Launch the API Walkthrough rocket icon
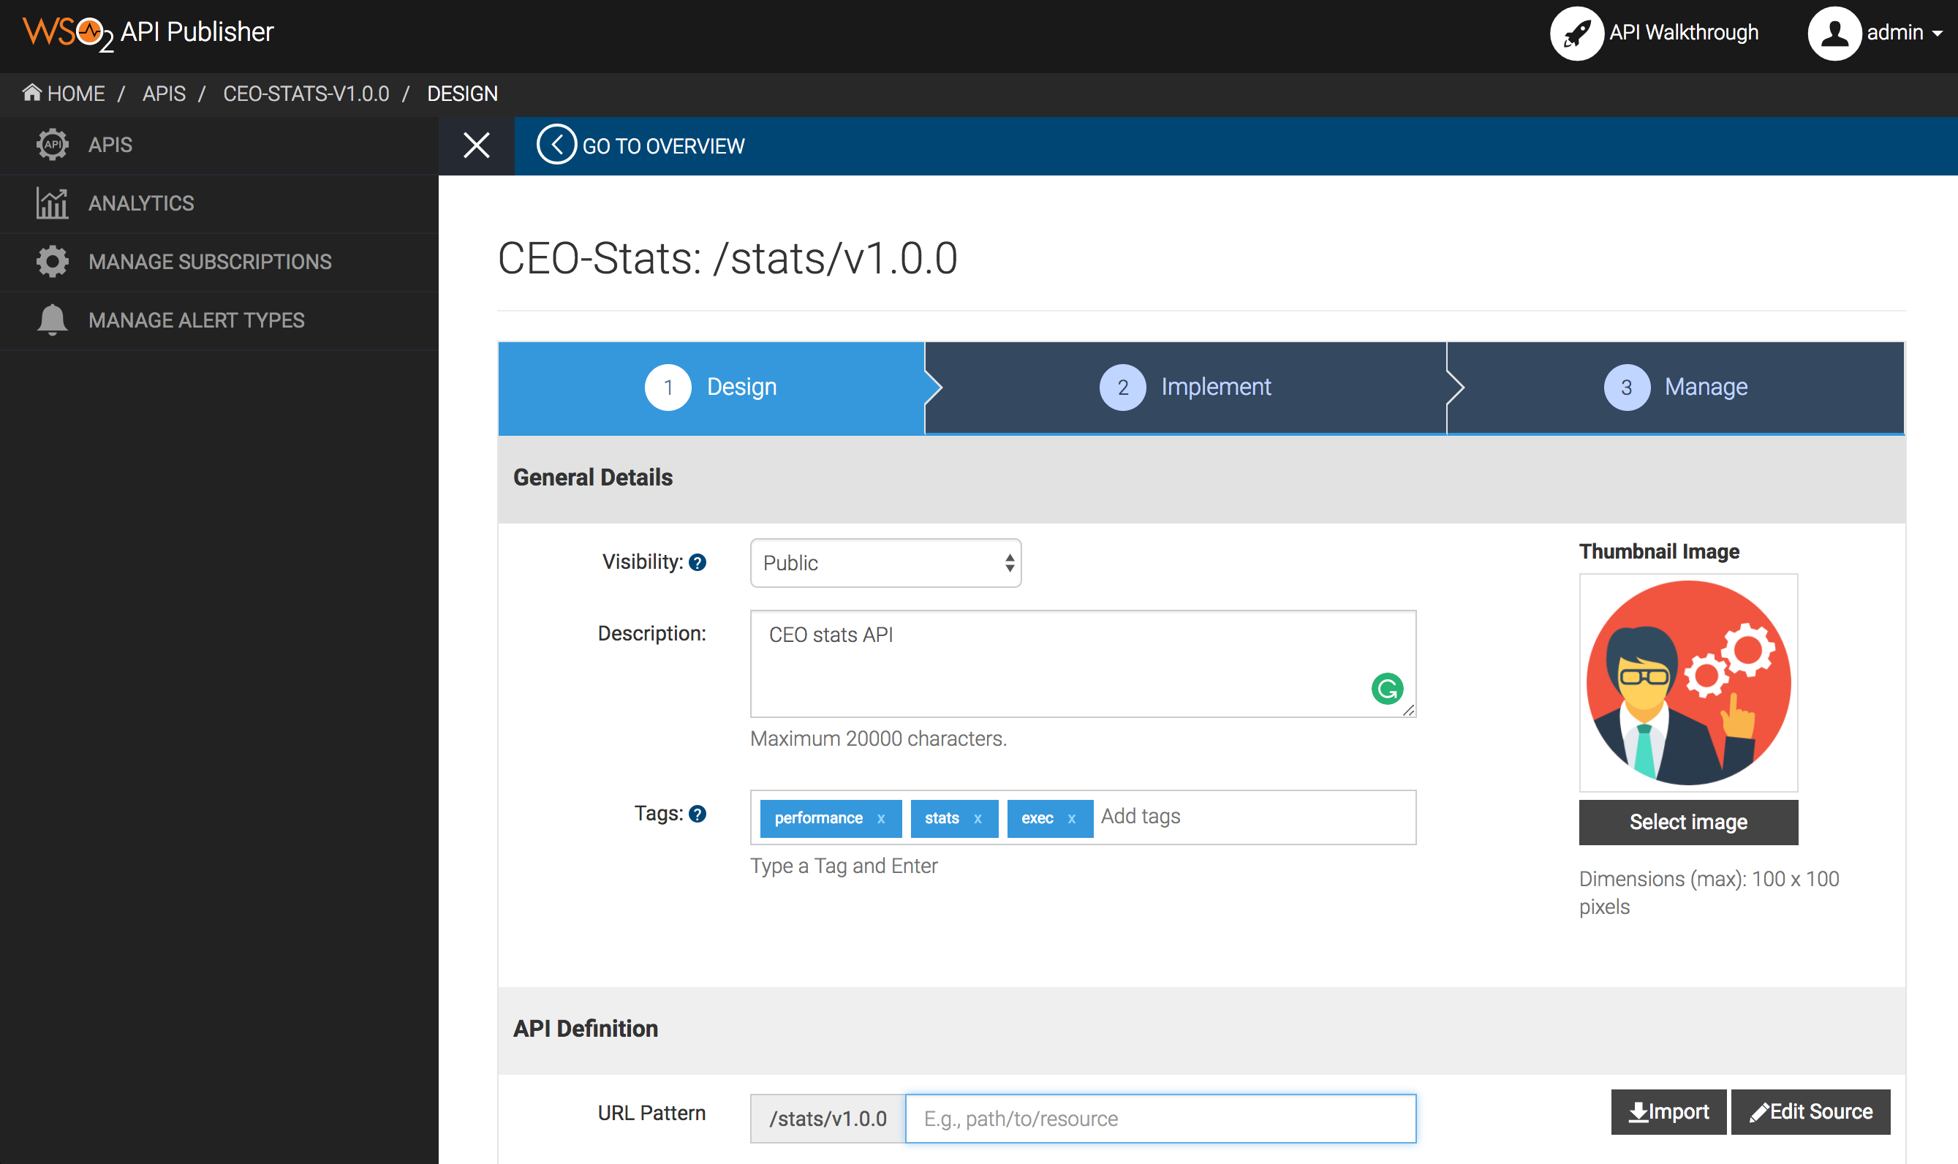1958x1164 pixels. point(1577,33)
